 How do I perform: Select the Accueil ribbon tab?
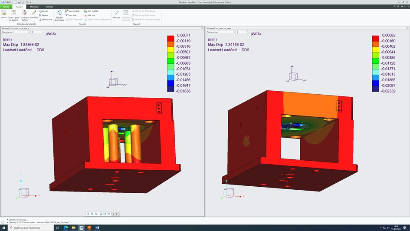tap(19, 7)
